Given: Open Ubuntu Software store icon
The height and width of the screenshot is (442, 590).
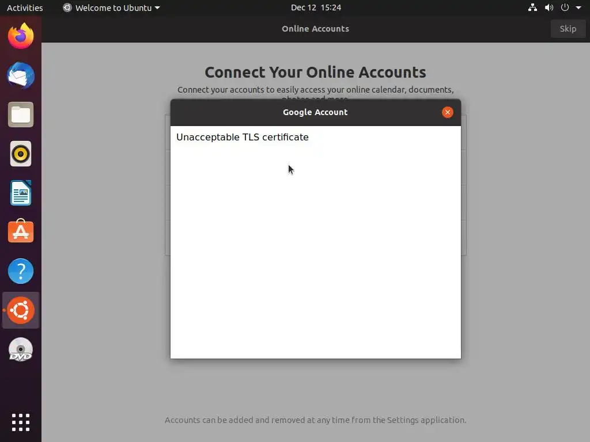Looking at the screenshot, I should pyautogui.click(x=21, y=231).
